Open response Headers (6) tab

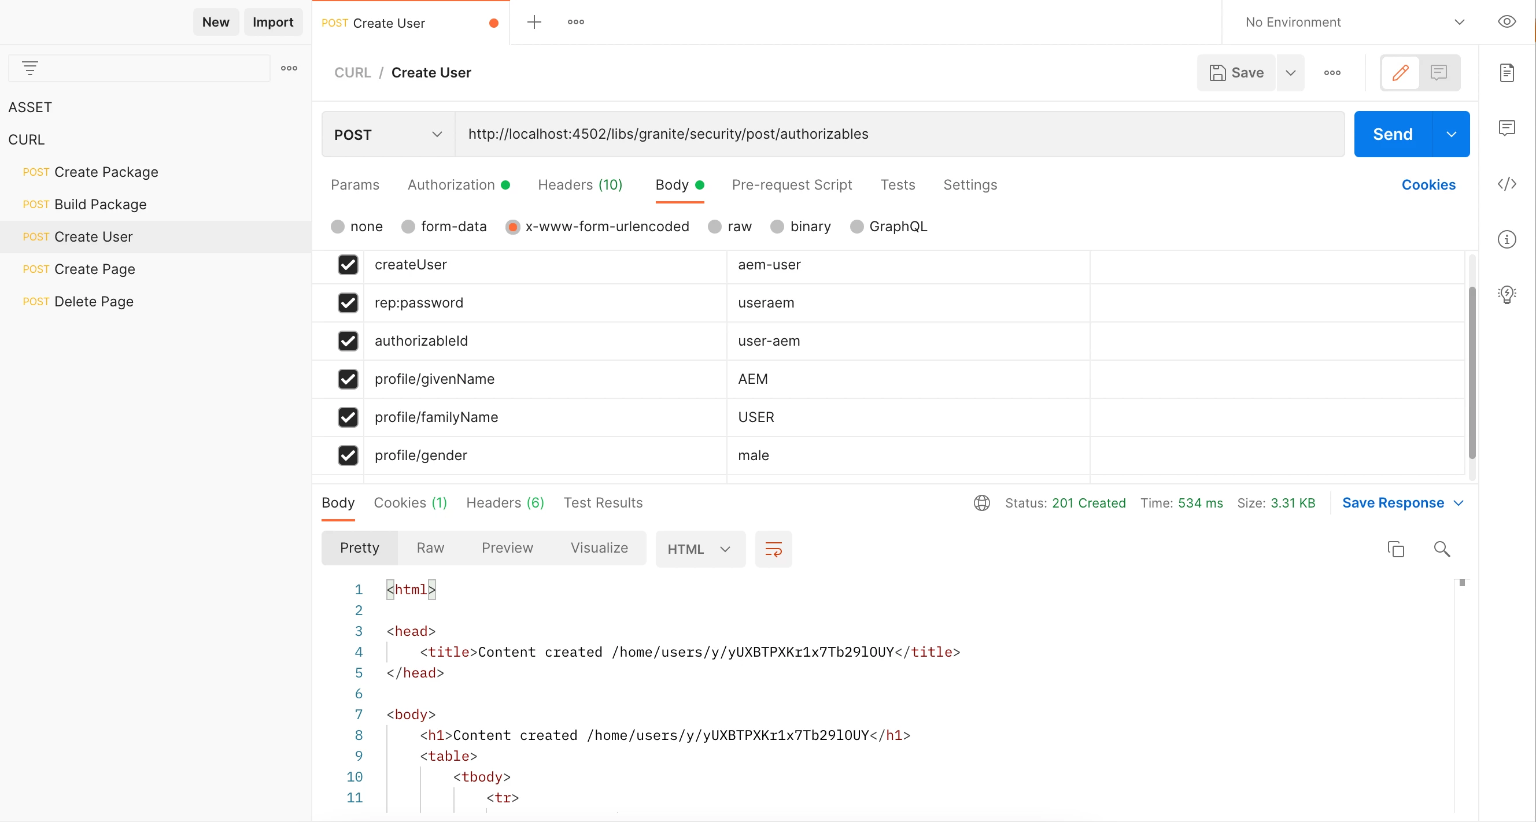(504, 502)
